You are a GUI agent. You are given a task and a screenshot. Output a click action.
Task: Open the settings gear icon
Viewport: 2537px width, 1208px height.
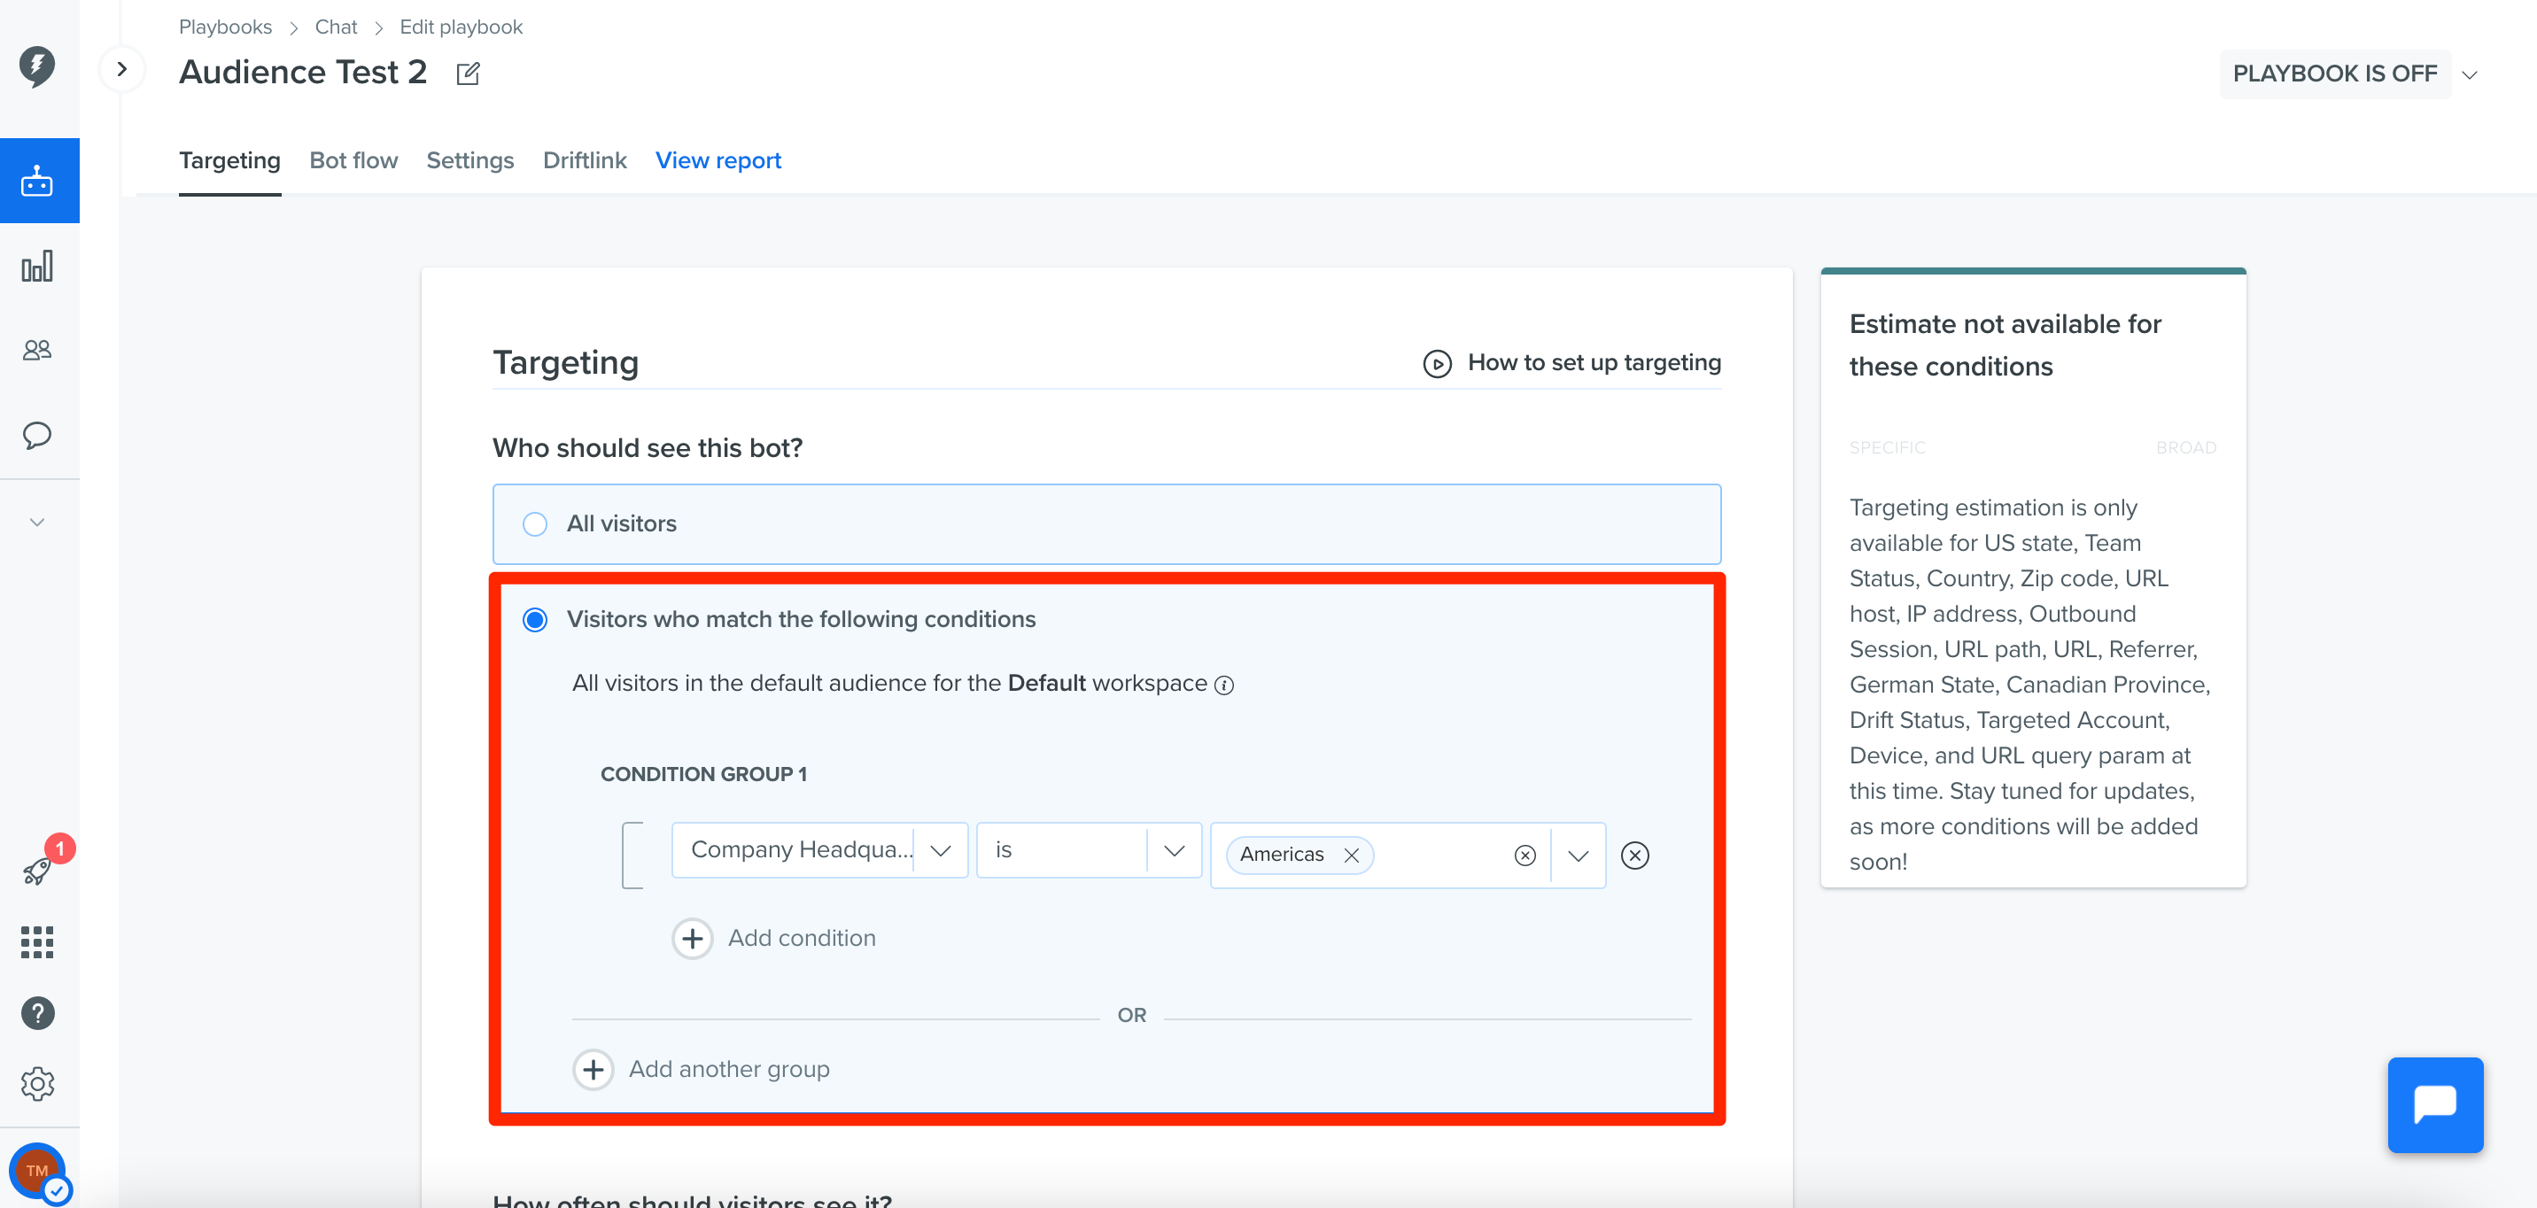coord(37,1083)
